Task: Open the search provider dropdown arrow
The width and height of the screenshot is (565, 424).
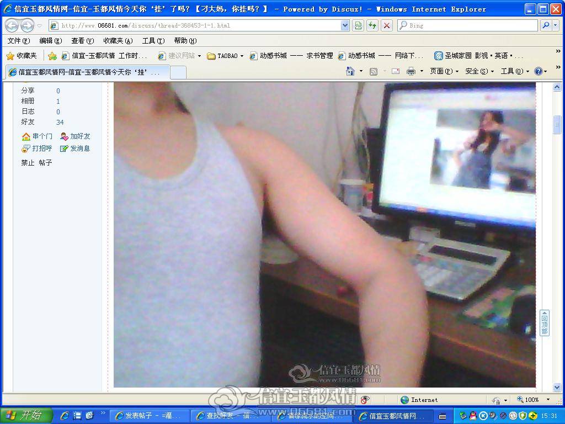Action: (556, 25)
